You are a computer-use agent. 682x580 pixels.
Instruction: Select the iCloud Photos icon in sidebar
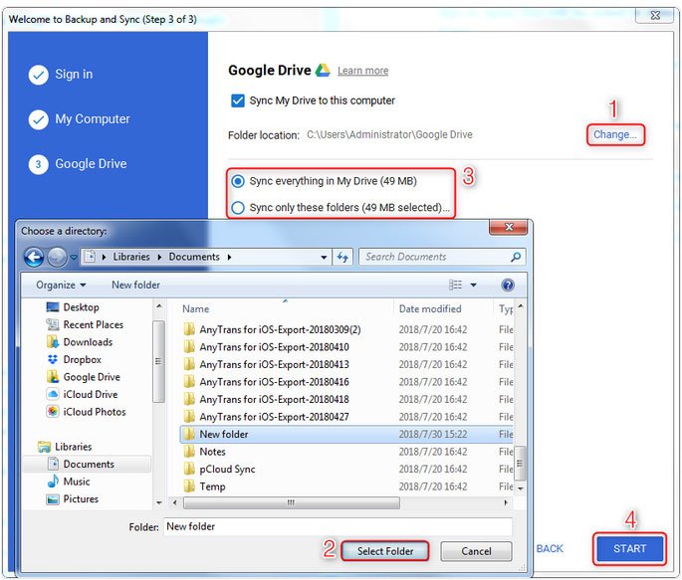53,412
